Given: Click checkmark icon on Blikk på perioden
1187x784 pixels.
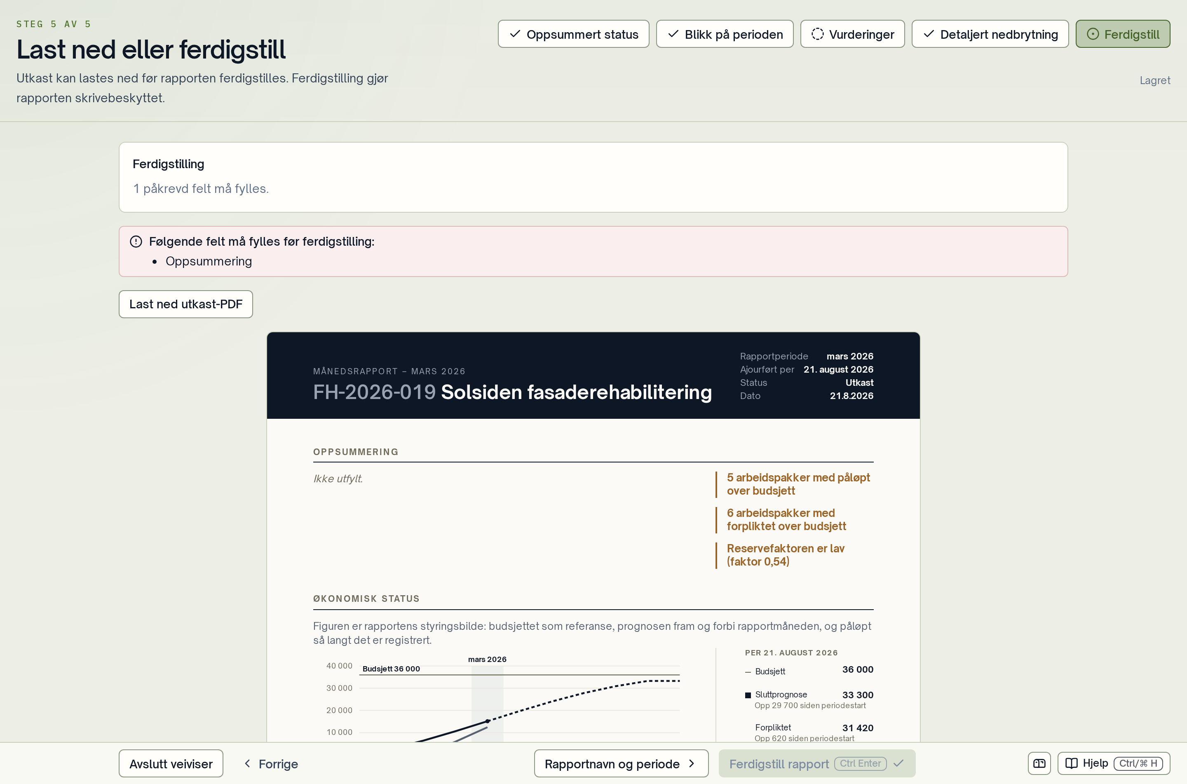Looking at the screenshot, I should click(673, 34).
